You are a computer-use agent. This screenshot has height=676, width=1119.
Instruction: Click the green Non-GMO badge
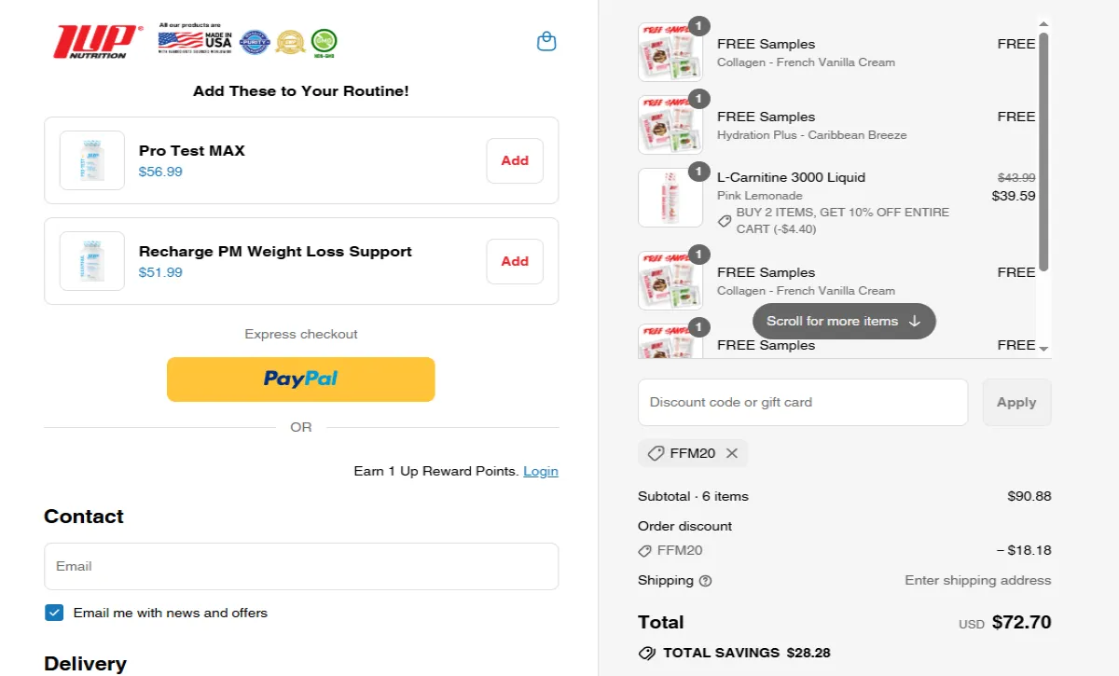[x=323, y=43]
